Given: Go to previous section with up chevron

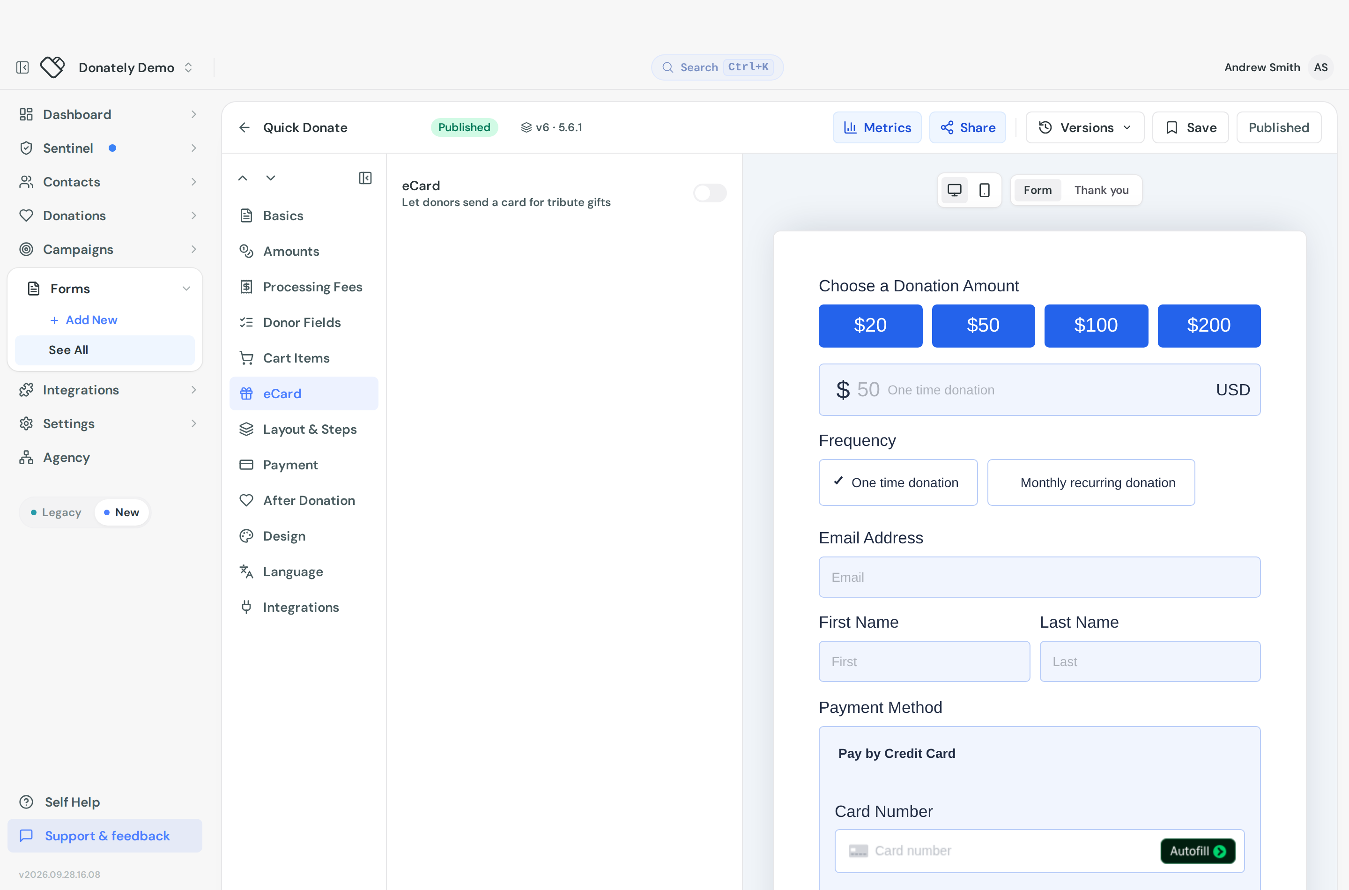Looking at the screenshot, I should (x=242, y=178).
